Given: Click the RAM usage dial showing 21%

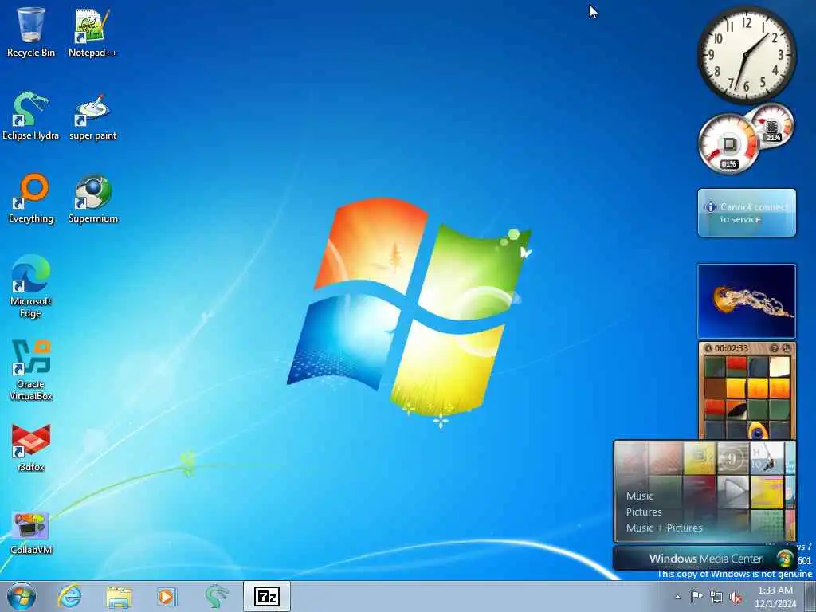Looking at the screenshot, I should [772, 125].
